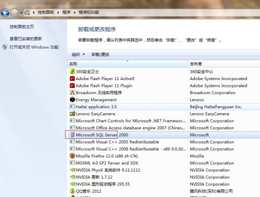The image size is (260, 197).
Task: Click the Forward navigation arrow
Action: pyautogui.click(x=15, y=13)
